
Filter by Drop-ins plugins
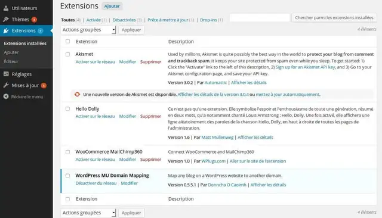(x=208, y=20)
